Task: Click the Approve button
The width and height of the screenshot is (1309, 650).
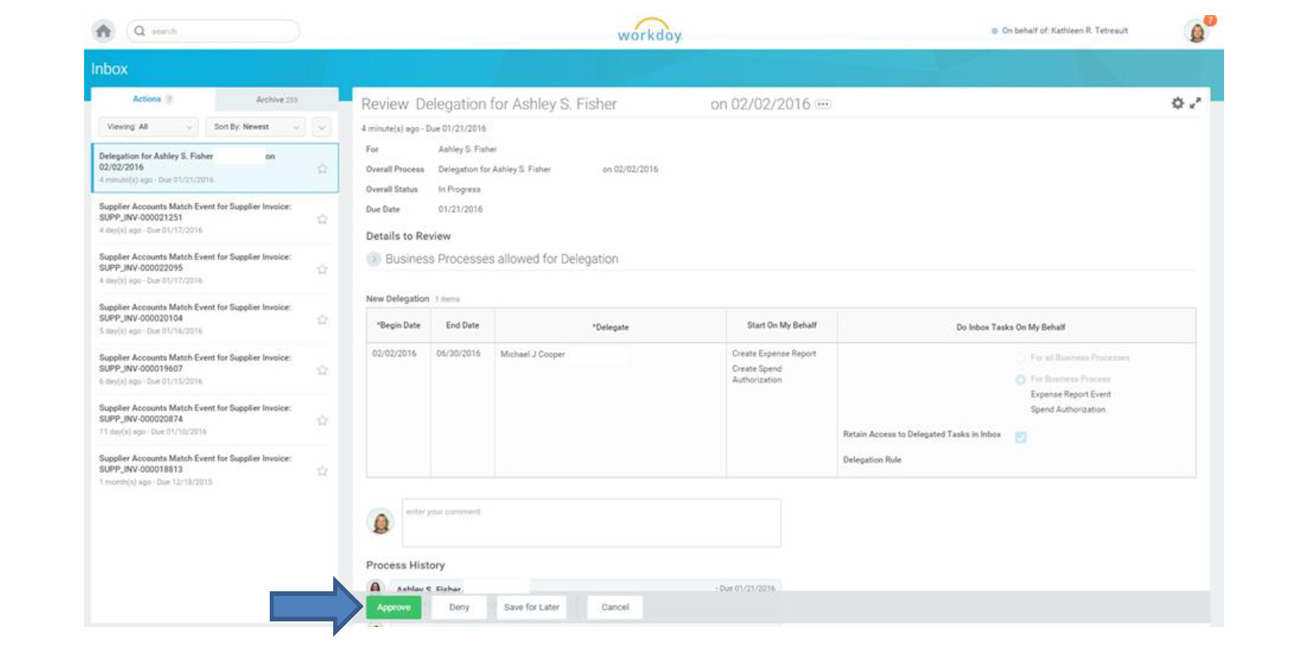Action: [393, 607]
